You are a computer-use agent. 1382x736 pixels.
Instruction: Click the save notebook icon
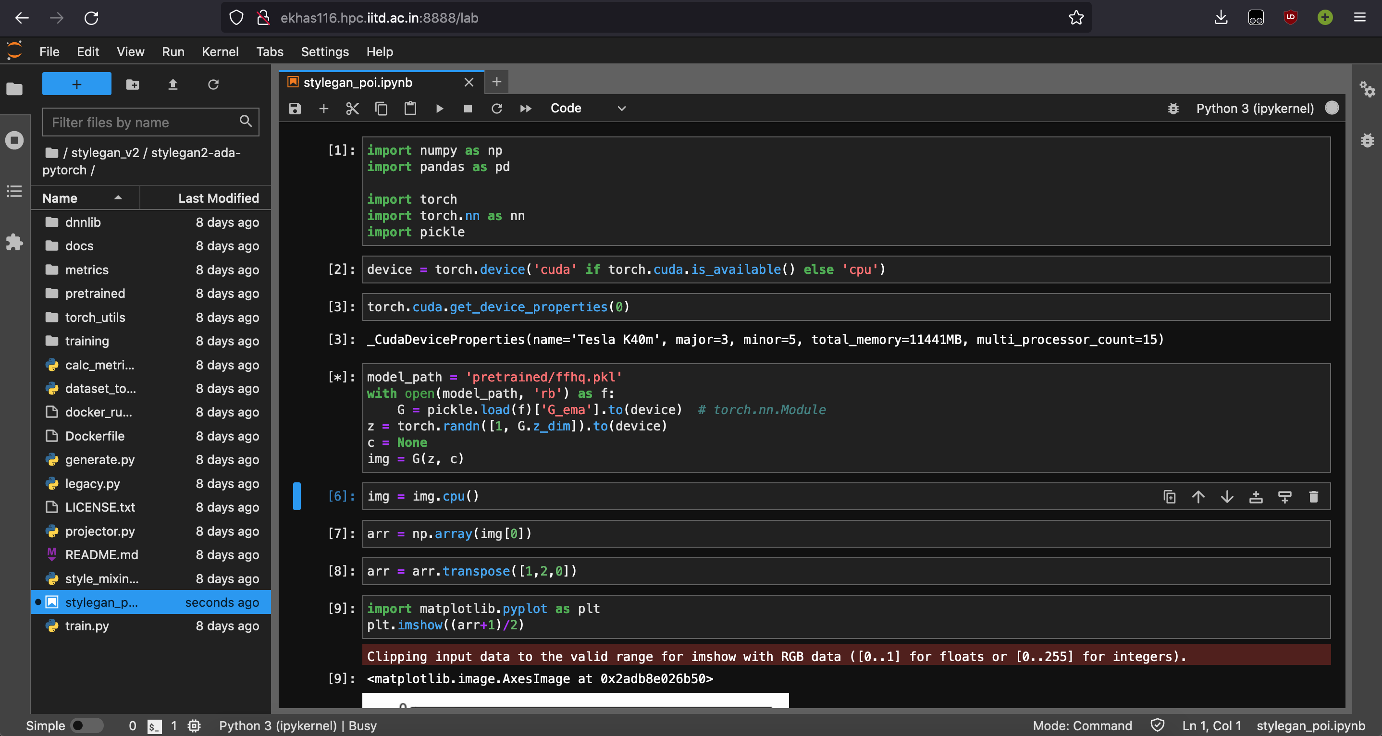(294, 108)
